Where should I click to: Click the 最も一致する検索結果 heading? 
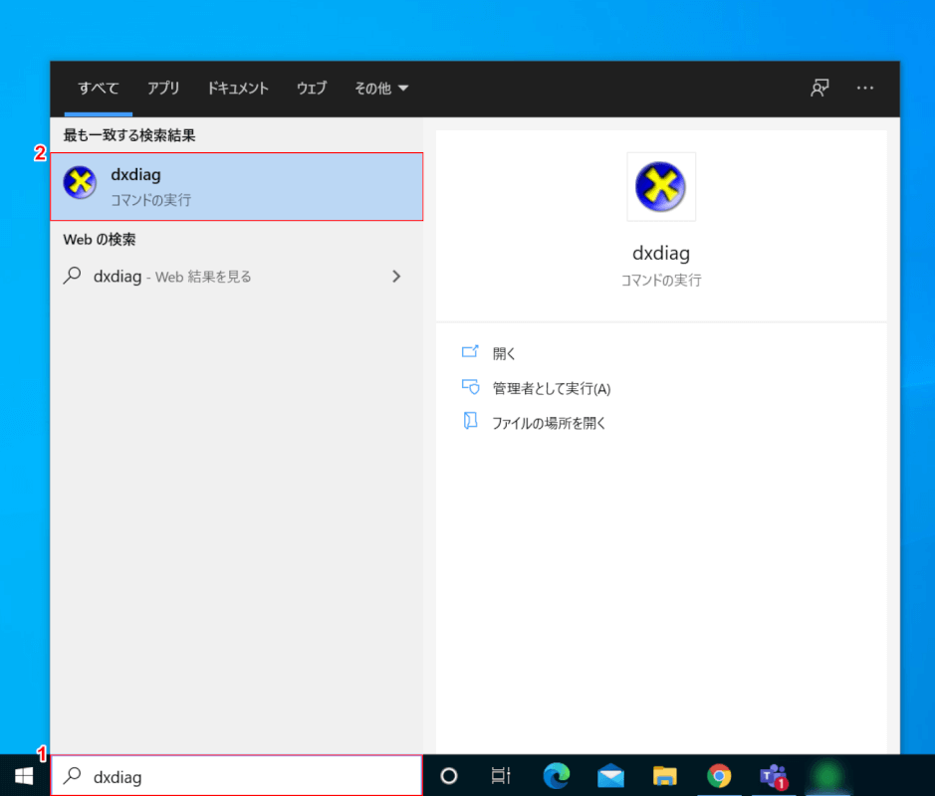[129, 135]
